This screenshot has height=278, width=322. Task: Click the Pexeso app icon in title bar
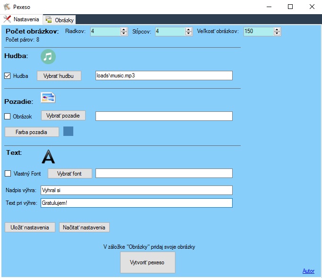click(x=7, y=7)
